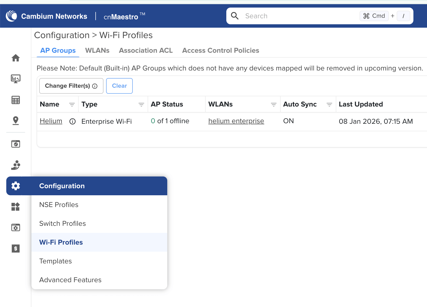Open the Type column filter
This screenshot has width=427, height=307.
click(x=141, y=105)
